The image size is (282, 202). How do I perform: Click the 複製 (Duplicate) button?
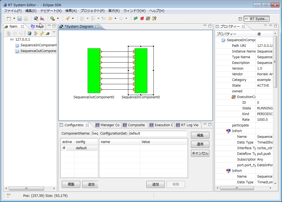71,184
